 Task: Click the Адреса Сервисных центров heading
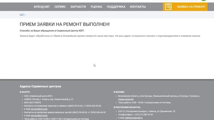pos(40,86)
